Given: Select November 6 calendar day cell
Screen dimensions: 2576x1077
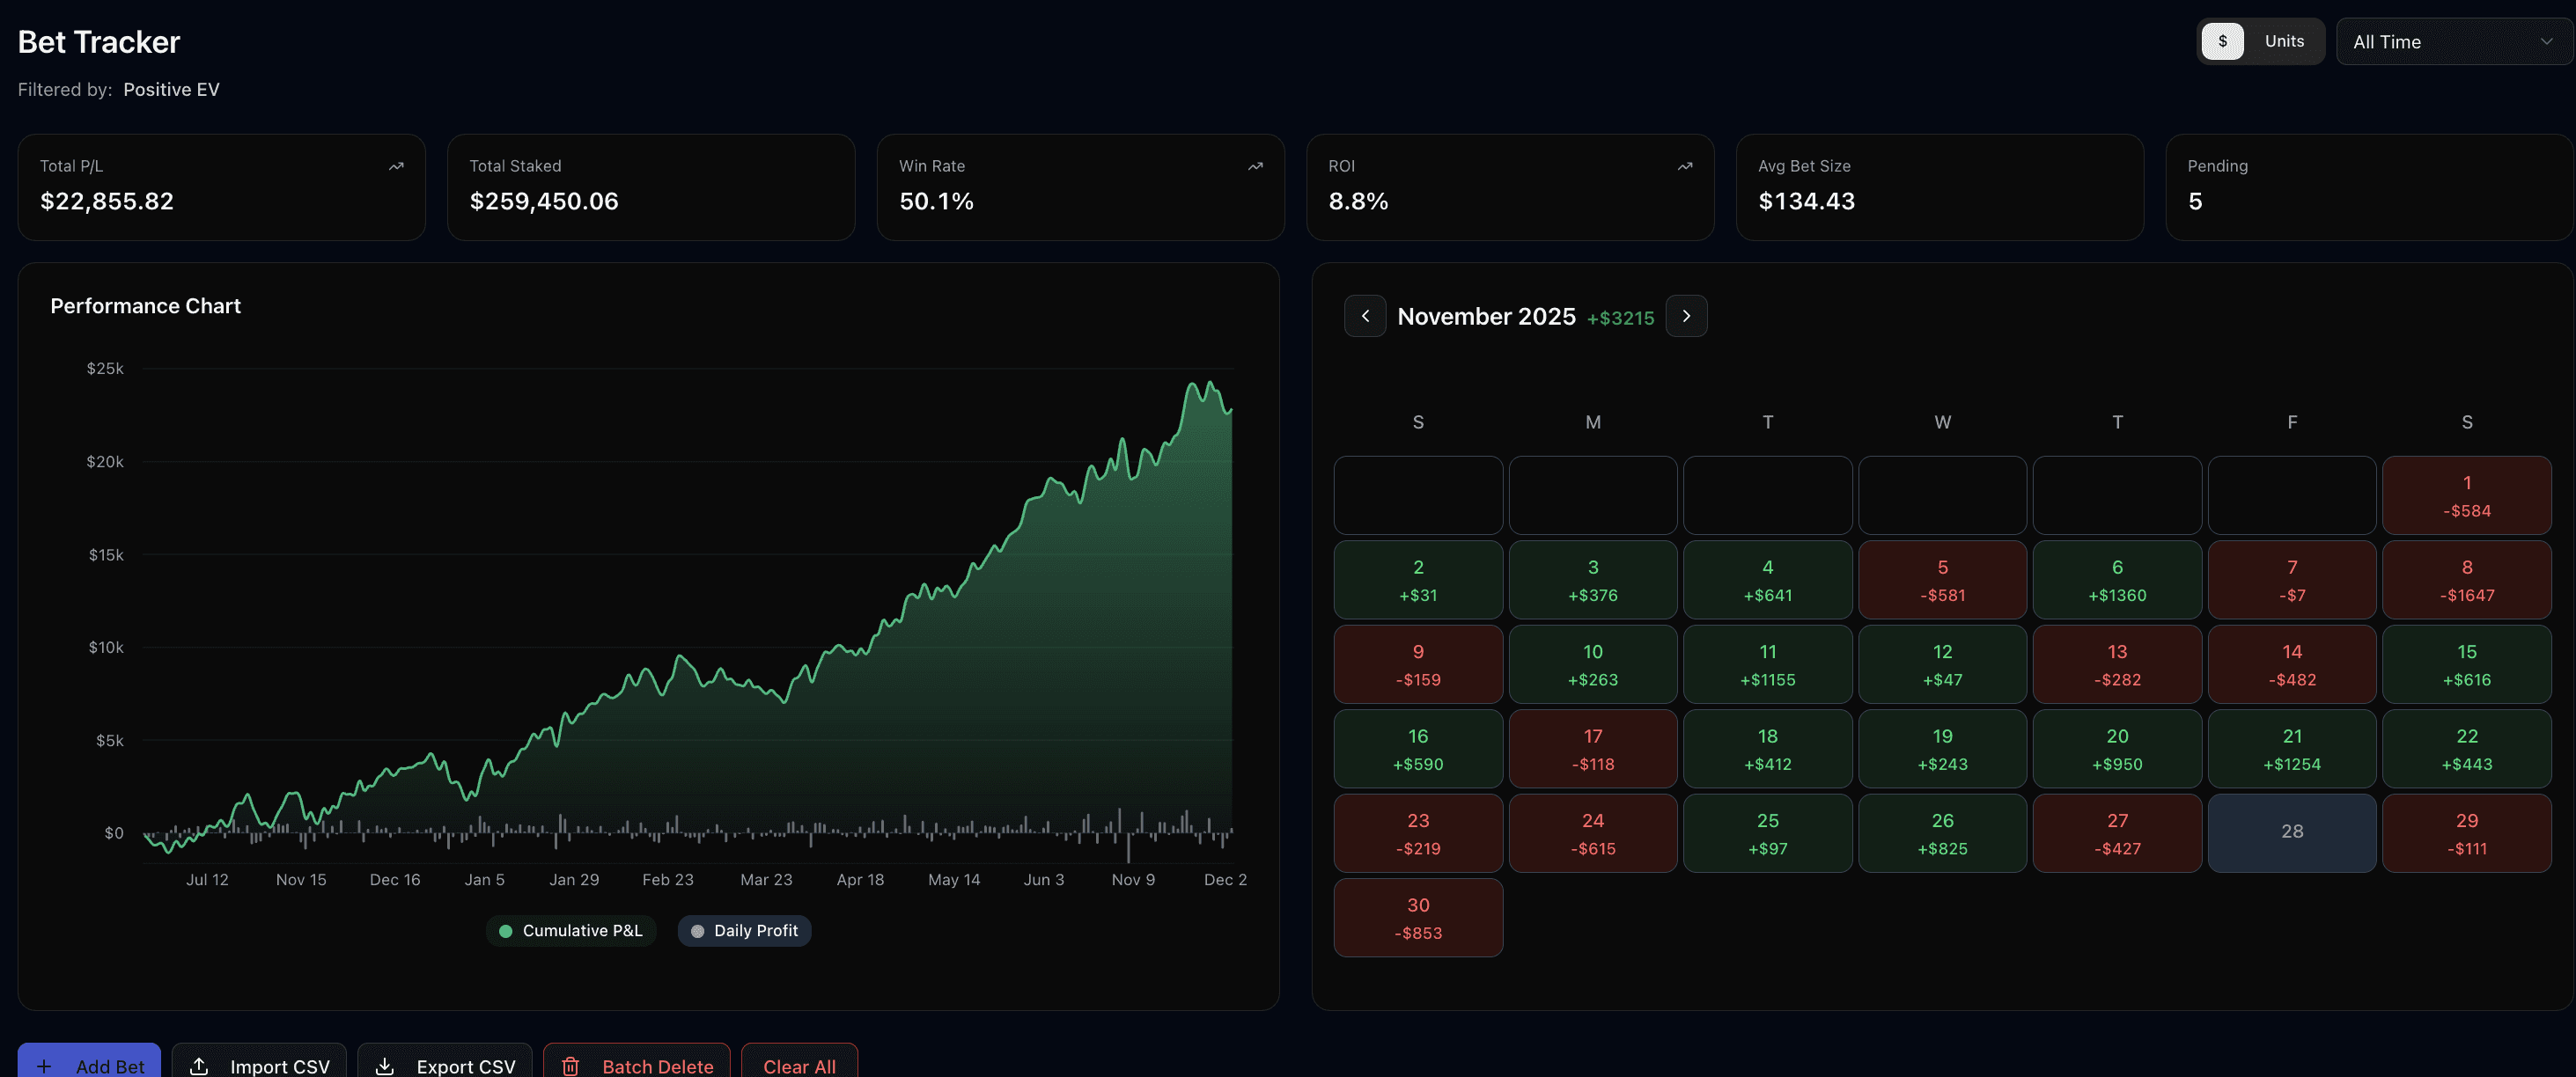Looking at the screenshot, I should coord(2116,580).
